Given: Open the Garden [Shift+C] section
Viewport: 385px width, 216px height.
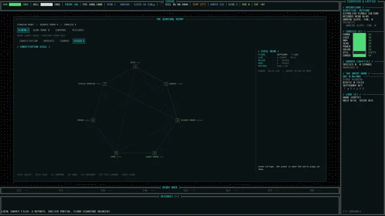Looking at the screenshot, I should (357, 62).
